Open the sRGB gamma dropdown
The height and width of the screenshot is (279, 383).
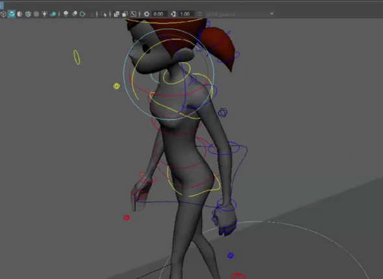coord(240,14)
